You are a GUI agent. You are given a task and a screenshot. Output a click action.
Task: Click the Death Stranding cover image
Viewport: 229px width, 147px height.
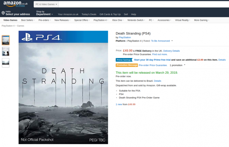click(63, 87)
